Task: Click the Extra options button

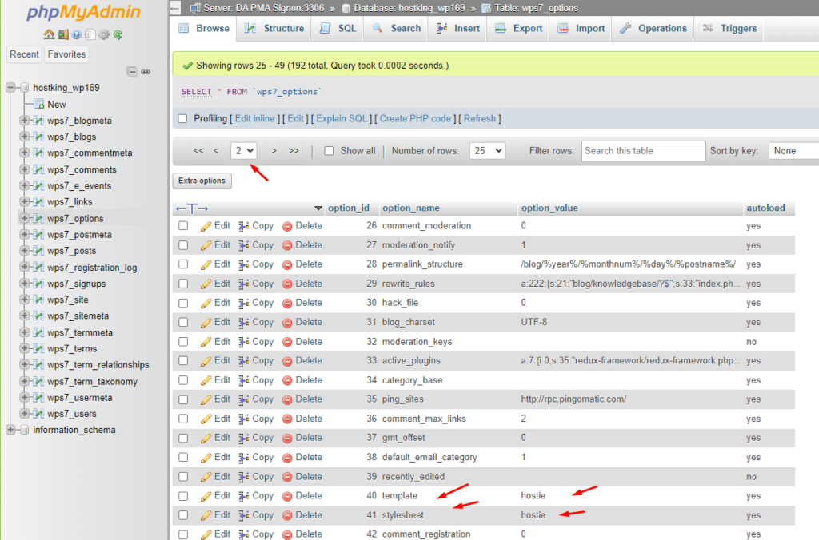Action: click(x=202, y=181)
